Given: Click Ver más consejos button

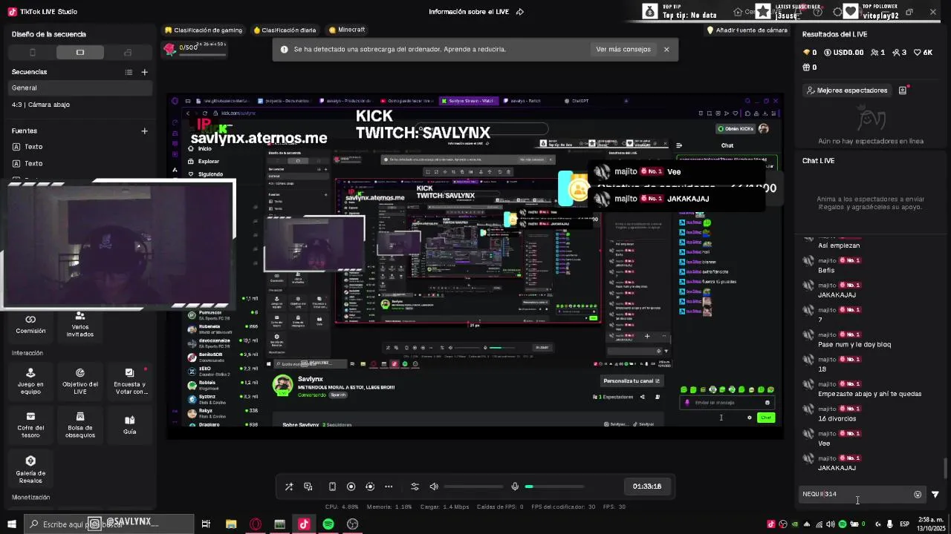Looking at the screenshot, I should [623, 50].
